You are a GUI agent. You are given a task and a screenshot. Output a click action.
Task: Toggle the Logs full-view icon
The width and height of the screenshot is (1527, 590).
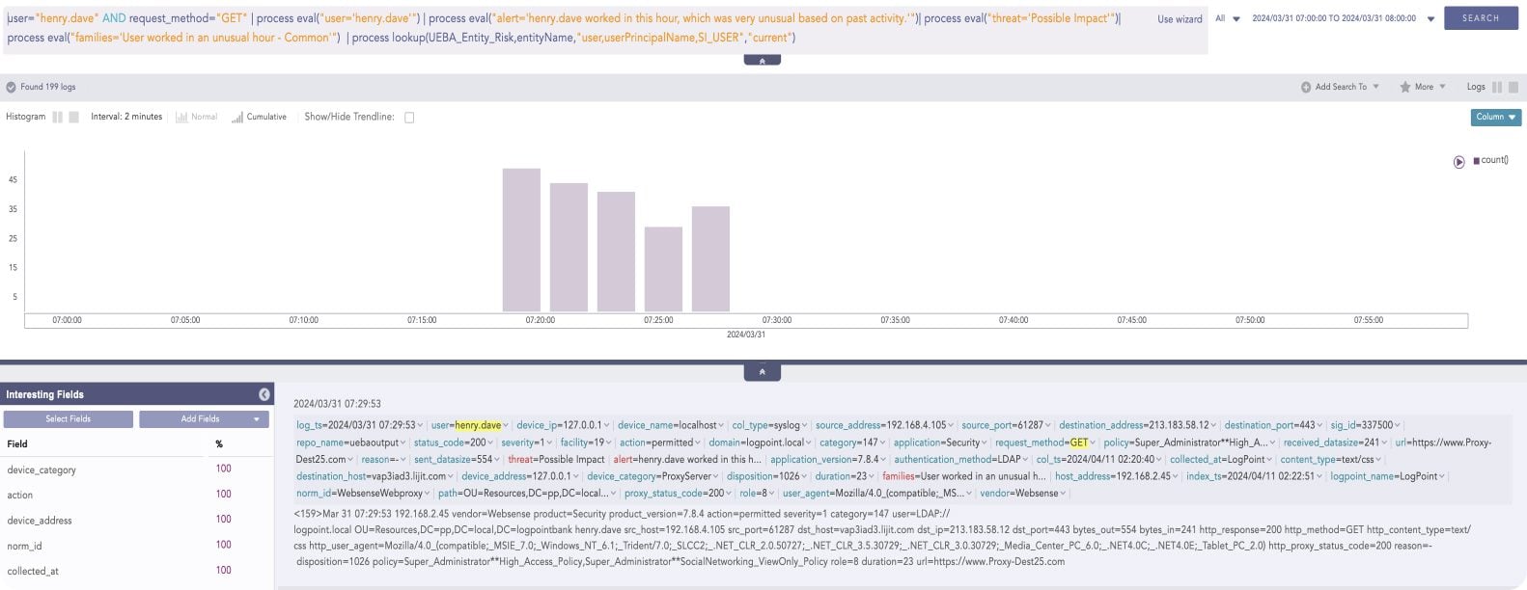[x=1513, y=87]
